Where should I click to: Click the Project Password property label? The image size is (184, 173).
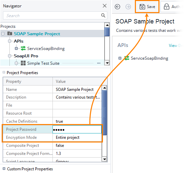click(x=21, y=129)
